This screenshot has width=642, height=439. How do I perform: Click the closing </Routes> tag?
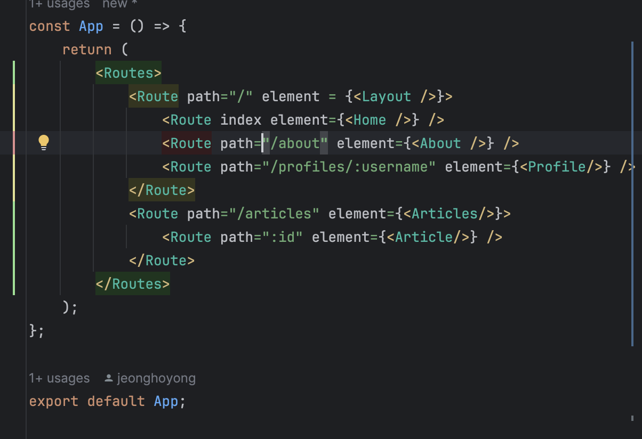(x=133, y=284)
